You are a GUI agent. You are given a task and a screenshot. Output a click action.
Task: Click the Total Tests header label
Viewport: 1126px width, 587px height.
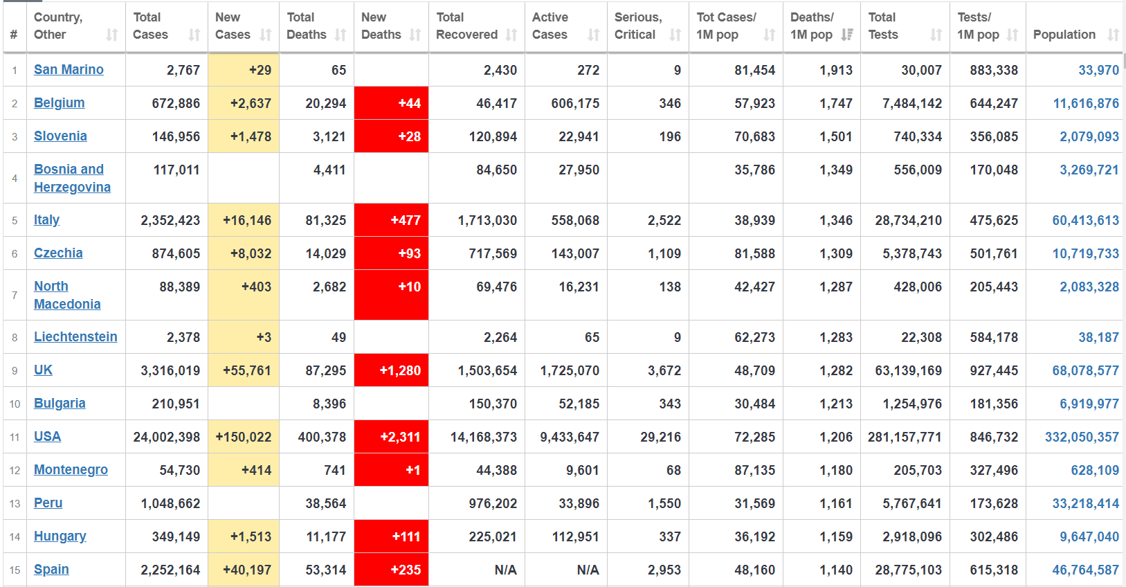coord(883,26)
